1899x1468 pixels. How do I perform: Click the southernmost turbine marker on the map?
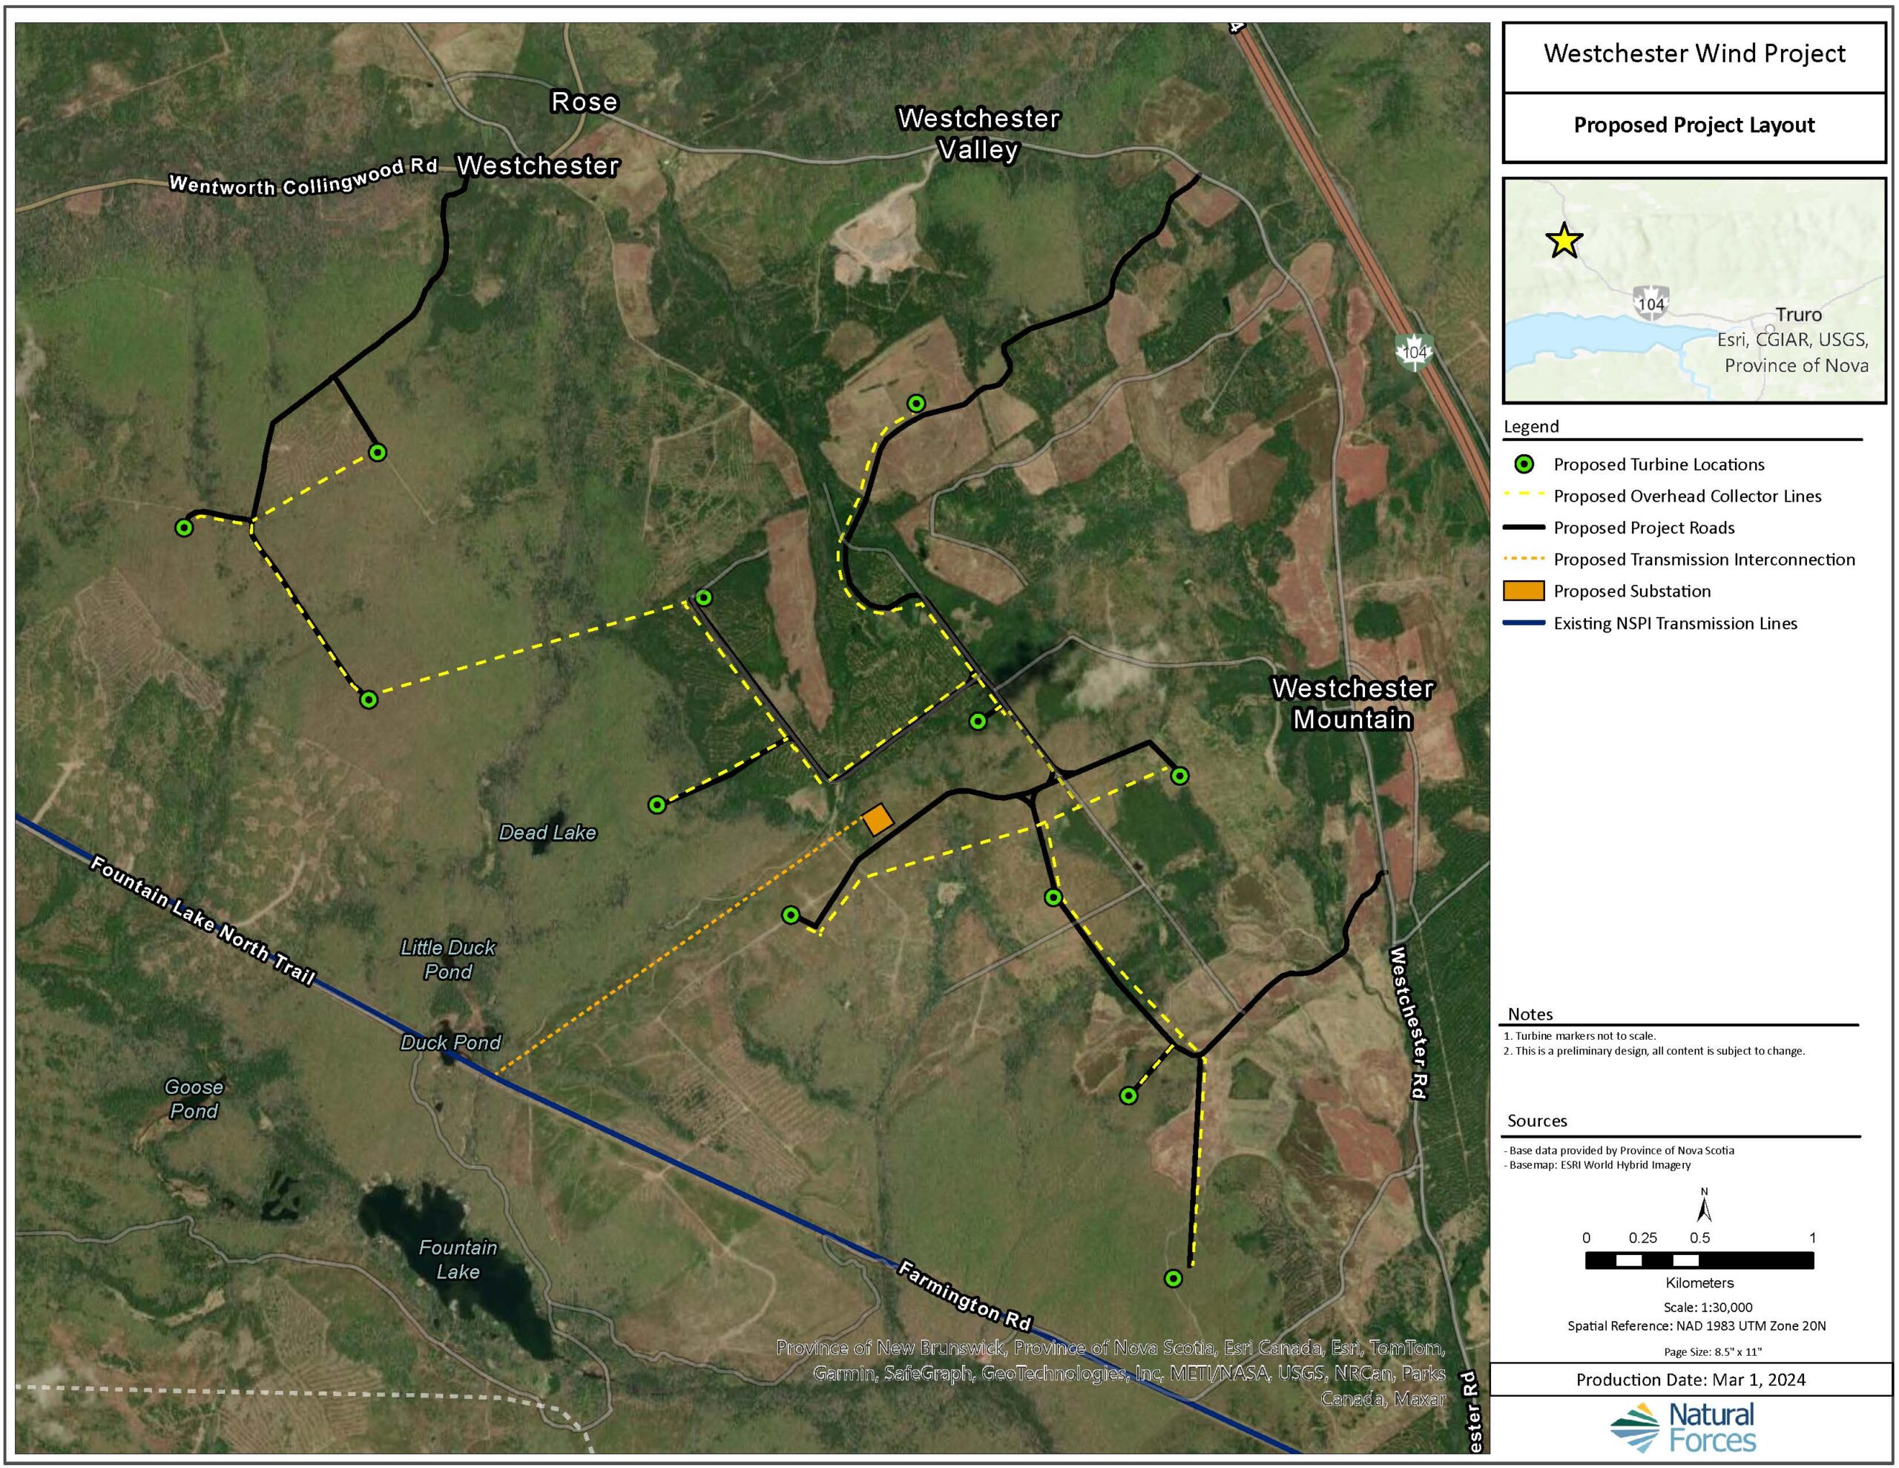pos(1173,1278)
